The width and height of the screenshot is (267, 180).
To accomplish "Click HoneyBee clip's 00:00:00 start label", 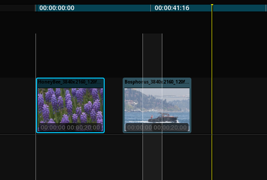I will click(x=53, y=128).
